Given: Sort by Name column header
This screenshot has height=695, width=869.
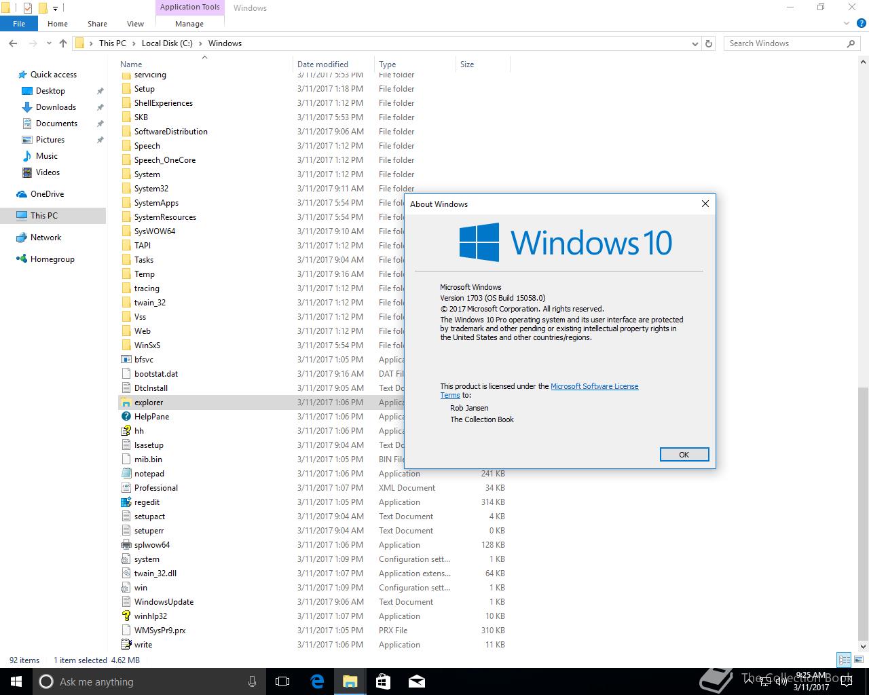Looking at the screenshot, I should pos(204,64).
